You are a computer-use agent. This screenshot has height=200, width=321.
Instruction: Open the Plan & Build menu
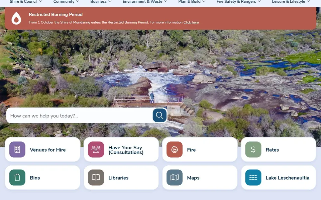click(x=189, y=2)
